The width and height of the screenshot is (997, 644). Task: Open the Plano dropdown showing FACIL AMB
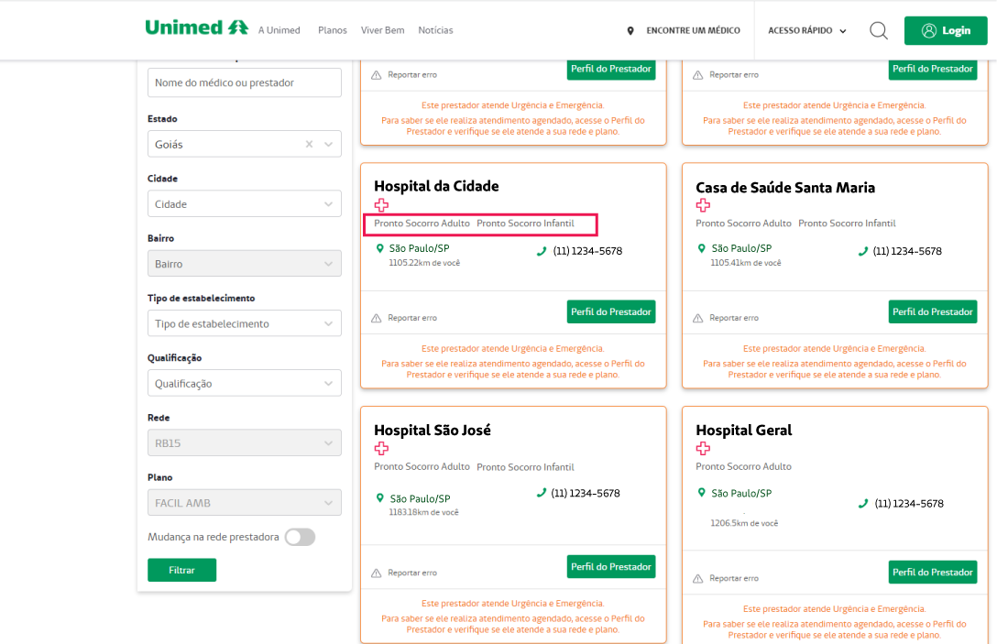[x=244, y=503]
